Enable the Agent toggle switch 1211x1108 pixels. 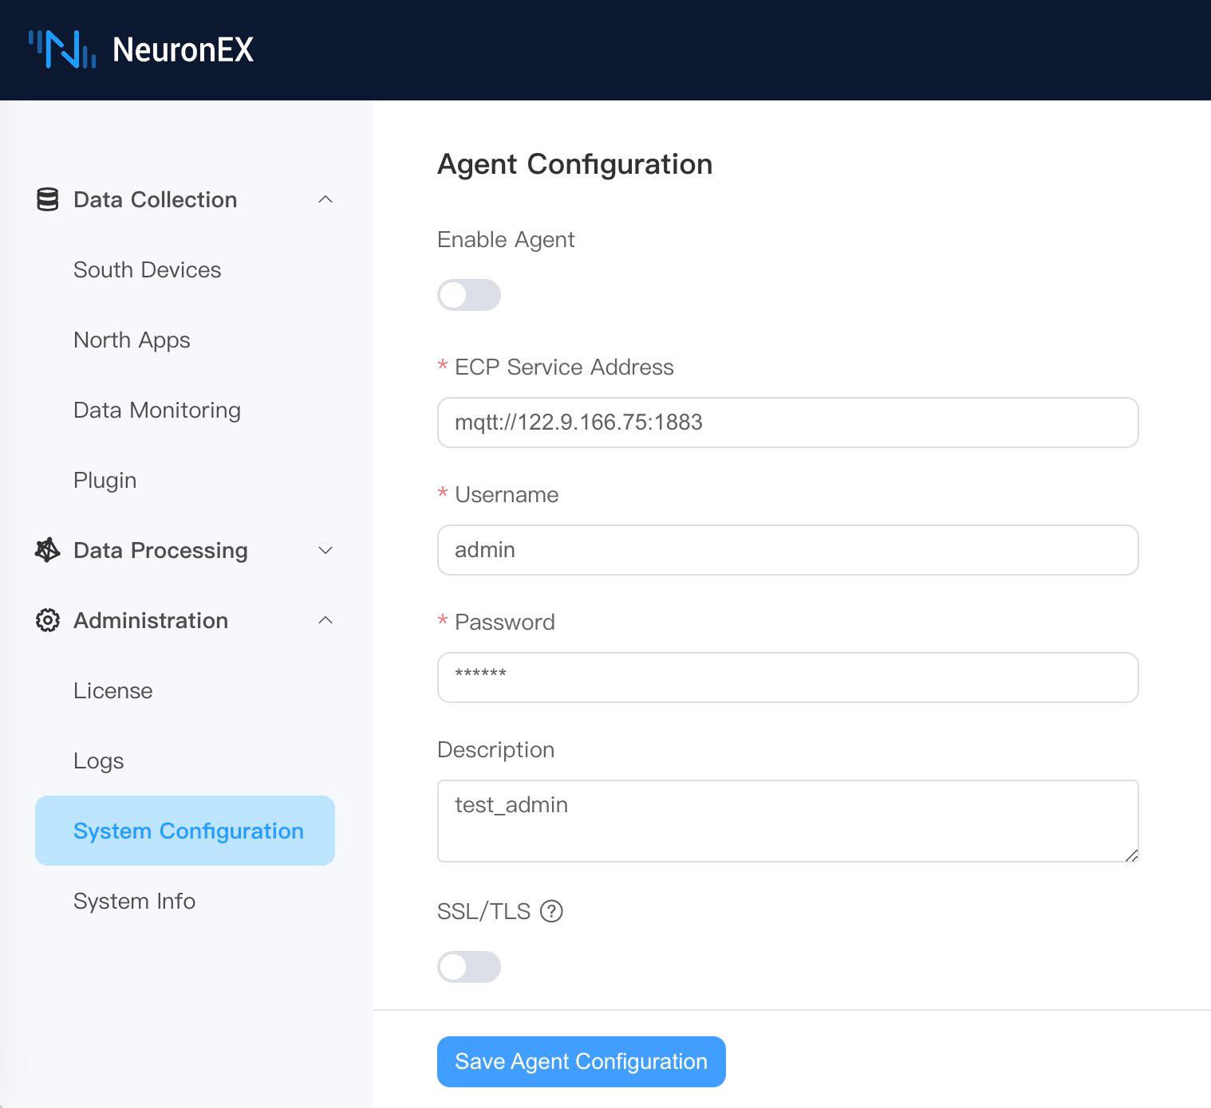[x=468, y=295]
